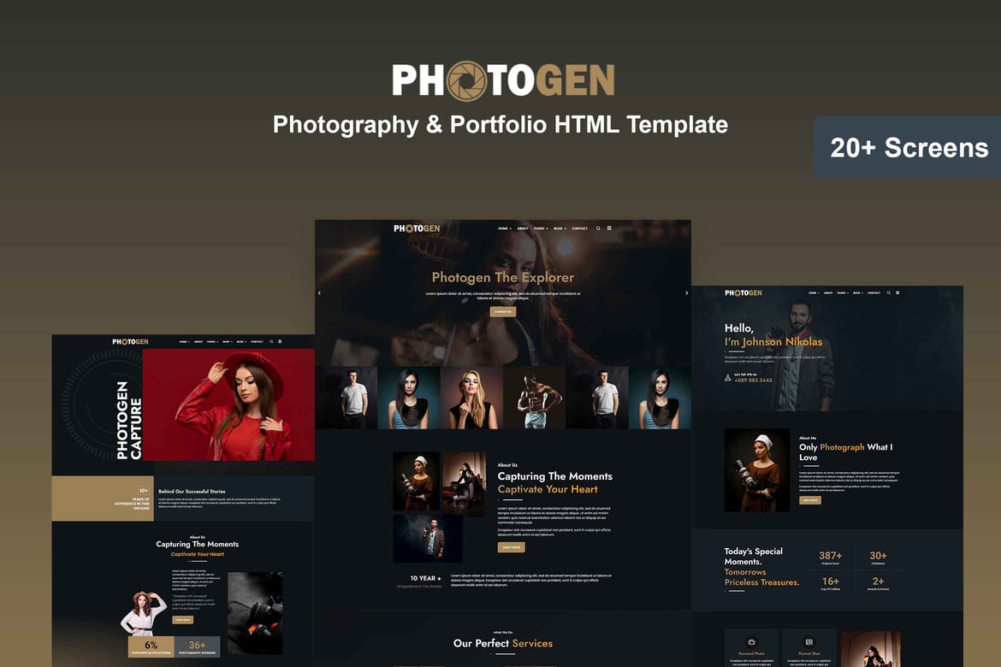
Task: Open the hamburger menu icon in center mockup
Action: [609, 227]
